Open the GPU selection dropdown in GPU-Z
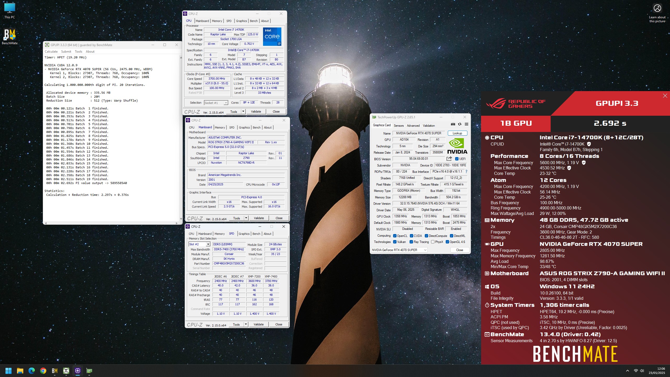670x377 pixels. point(399,250)
